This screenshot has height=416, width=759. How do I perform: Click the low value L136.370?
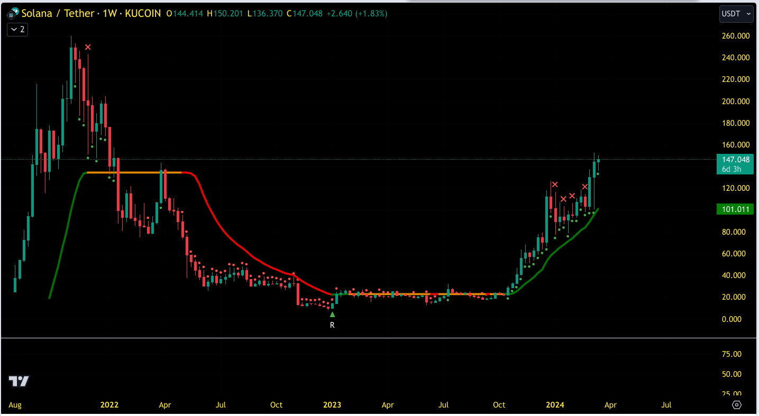(266, 14)
